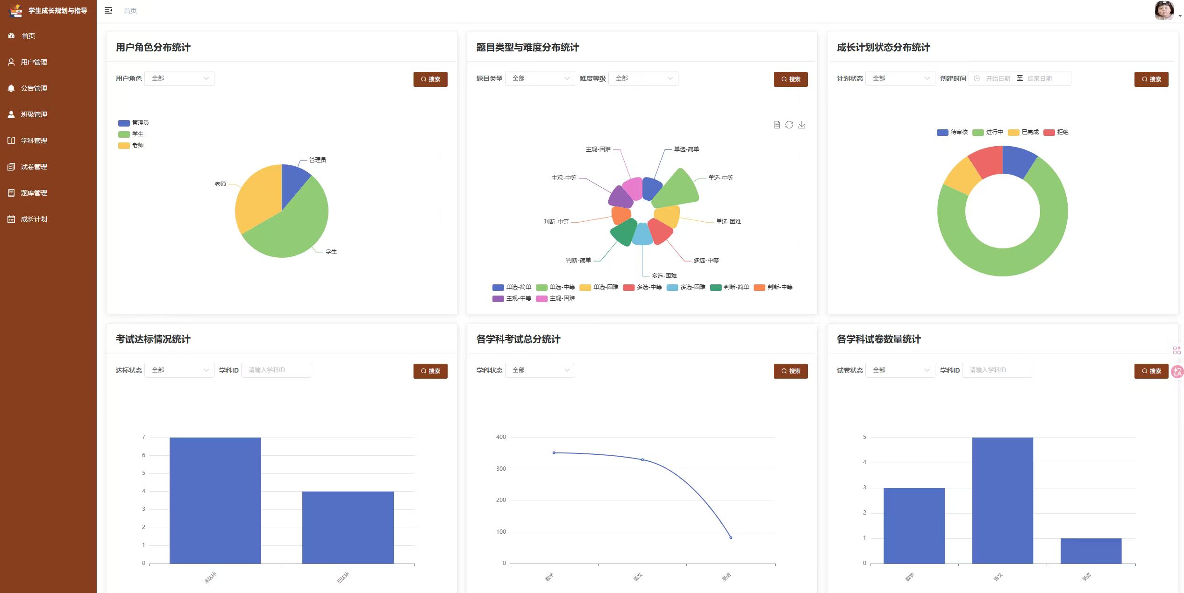Click the 首页 breadcrumb in the header

pos(130,11)
